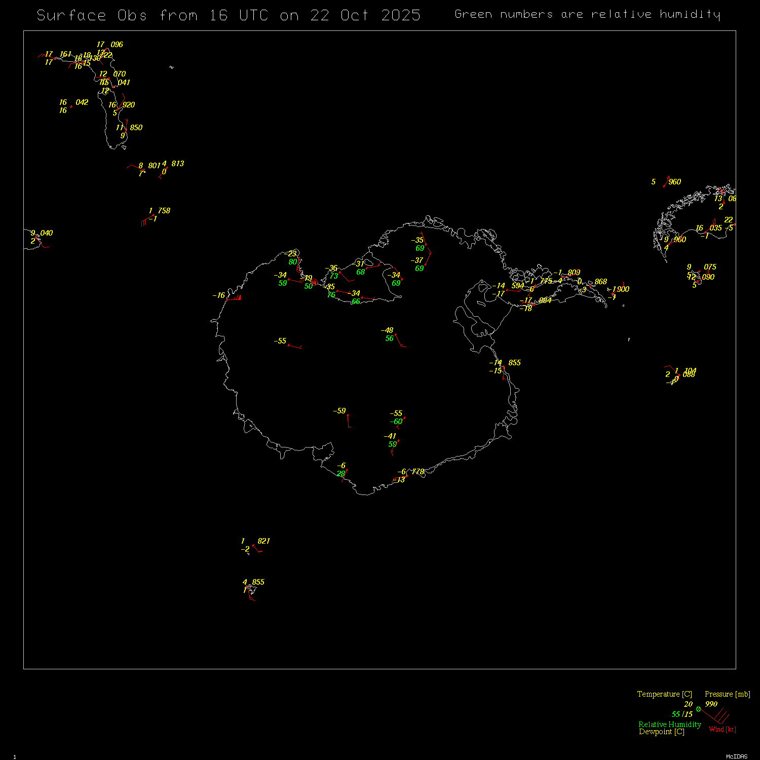Click the Pressure [mb] legend label
This screenshot has height=760, width=760.
727,694
